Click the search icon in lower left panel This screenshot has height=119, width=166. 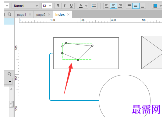click(x=9, y=74)
